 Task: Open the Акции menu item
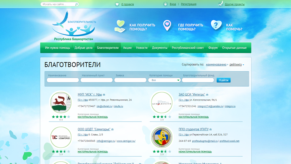(127, 48)
